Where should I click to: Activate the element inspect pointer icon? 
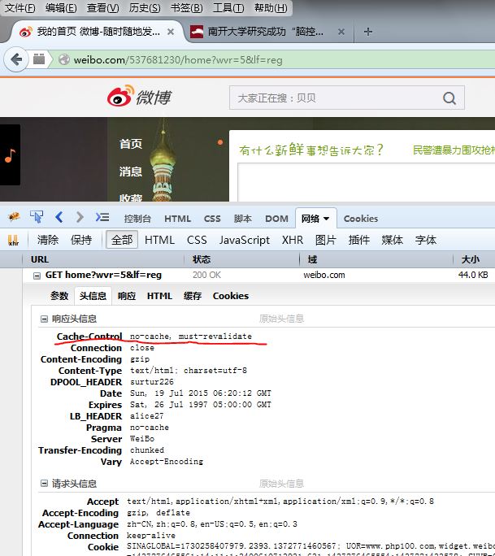click(x=37, y=217)
